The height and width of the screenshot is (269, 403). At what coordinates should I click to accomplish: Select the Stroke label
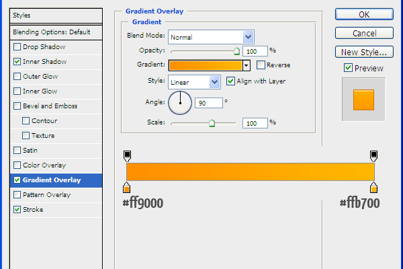click(33, 210)
